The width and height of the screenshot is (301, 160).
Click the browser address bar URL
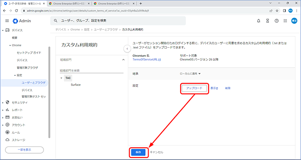87,11
